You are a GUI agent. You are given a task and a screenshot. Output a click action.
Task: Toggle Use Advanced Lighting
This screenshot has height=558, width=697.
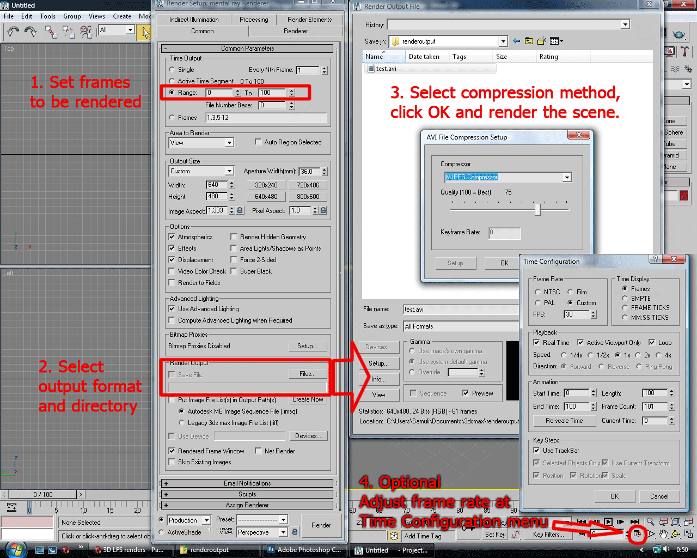[x=172, y=309]
